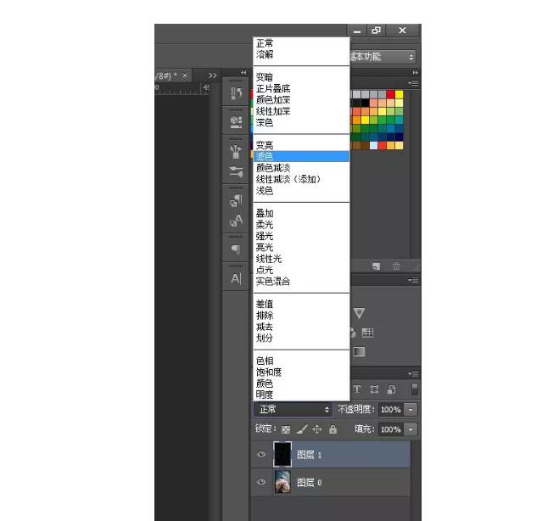
Task: Open the 填充 slider dropdown arrow
Action: click(x=411, y=429)
